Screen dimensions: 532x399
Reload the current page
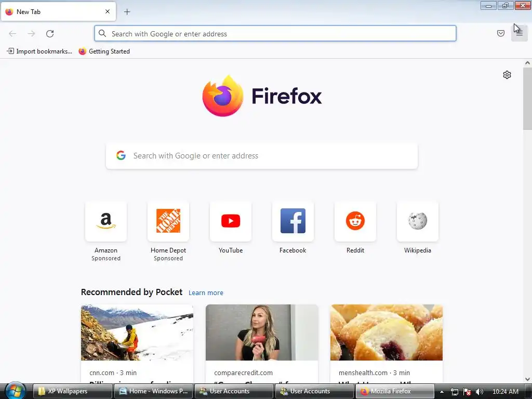[x=50, y=34]
